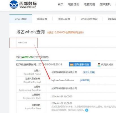Click the domain input field with west.cn
Viewport: 116px width, 113px height.
(x=66, y=42)
